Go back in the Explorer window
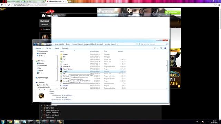 [x=35, y=44]
